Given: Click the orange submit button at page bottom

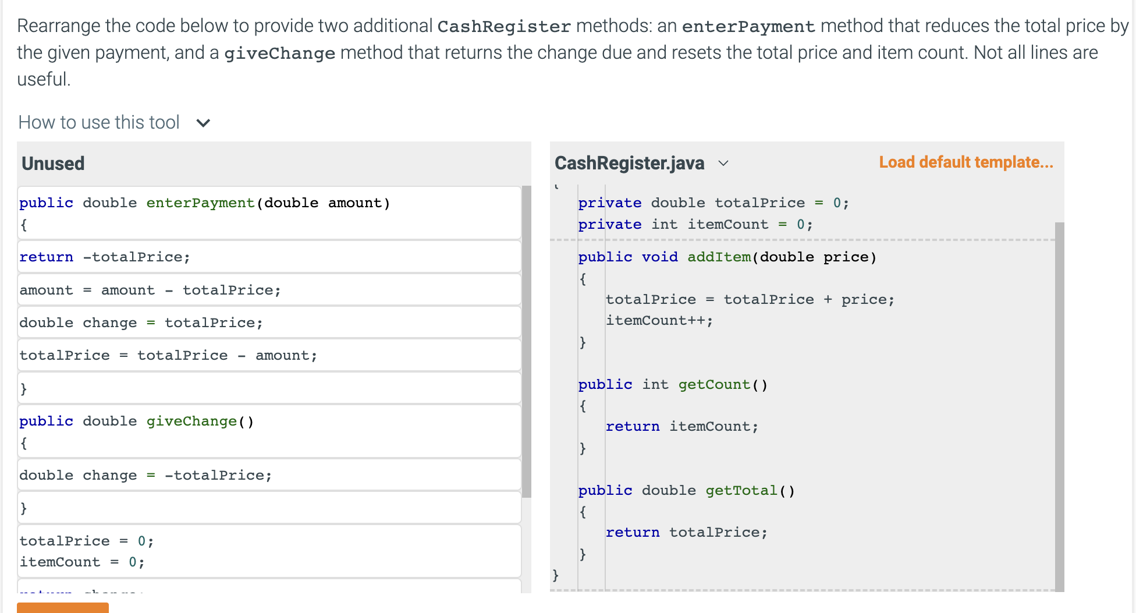Looking at the screenshot, I should pos(63,608).
